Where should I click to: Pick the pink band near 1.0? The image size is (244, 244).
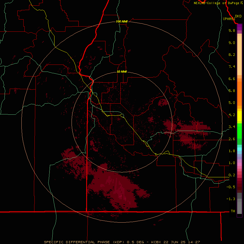pos(239,164)
